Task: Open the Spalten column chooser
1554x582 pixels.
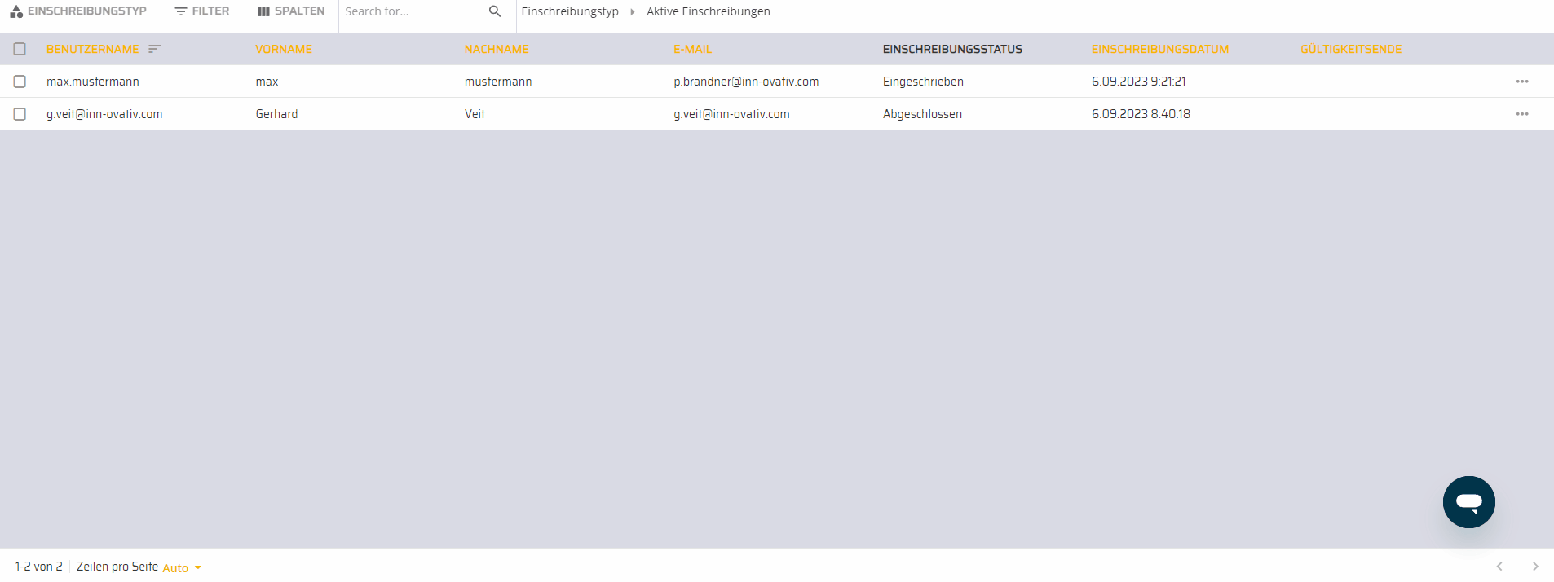Action: pyautogui.click(x=291, y=11)
